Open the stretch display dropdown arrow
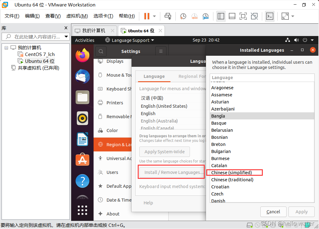Image resolution: width=319 pixels, height=229 pixels. (x=293, y=16)
